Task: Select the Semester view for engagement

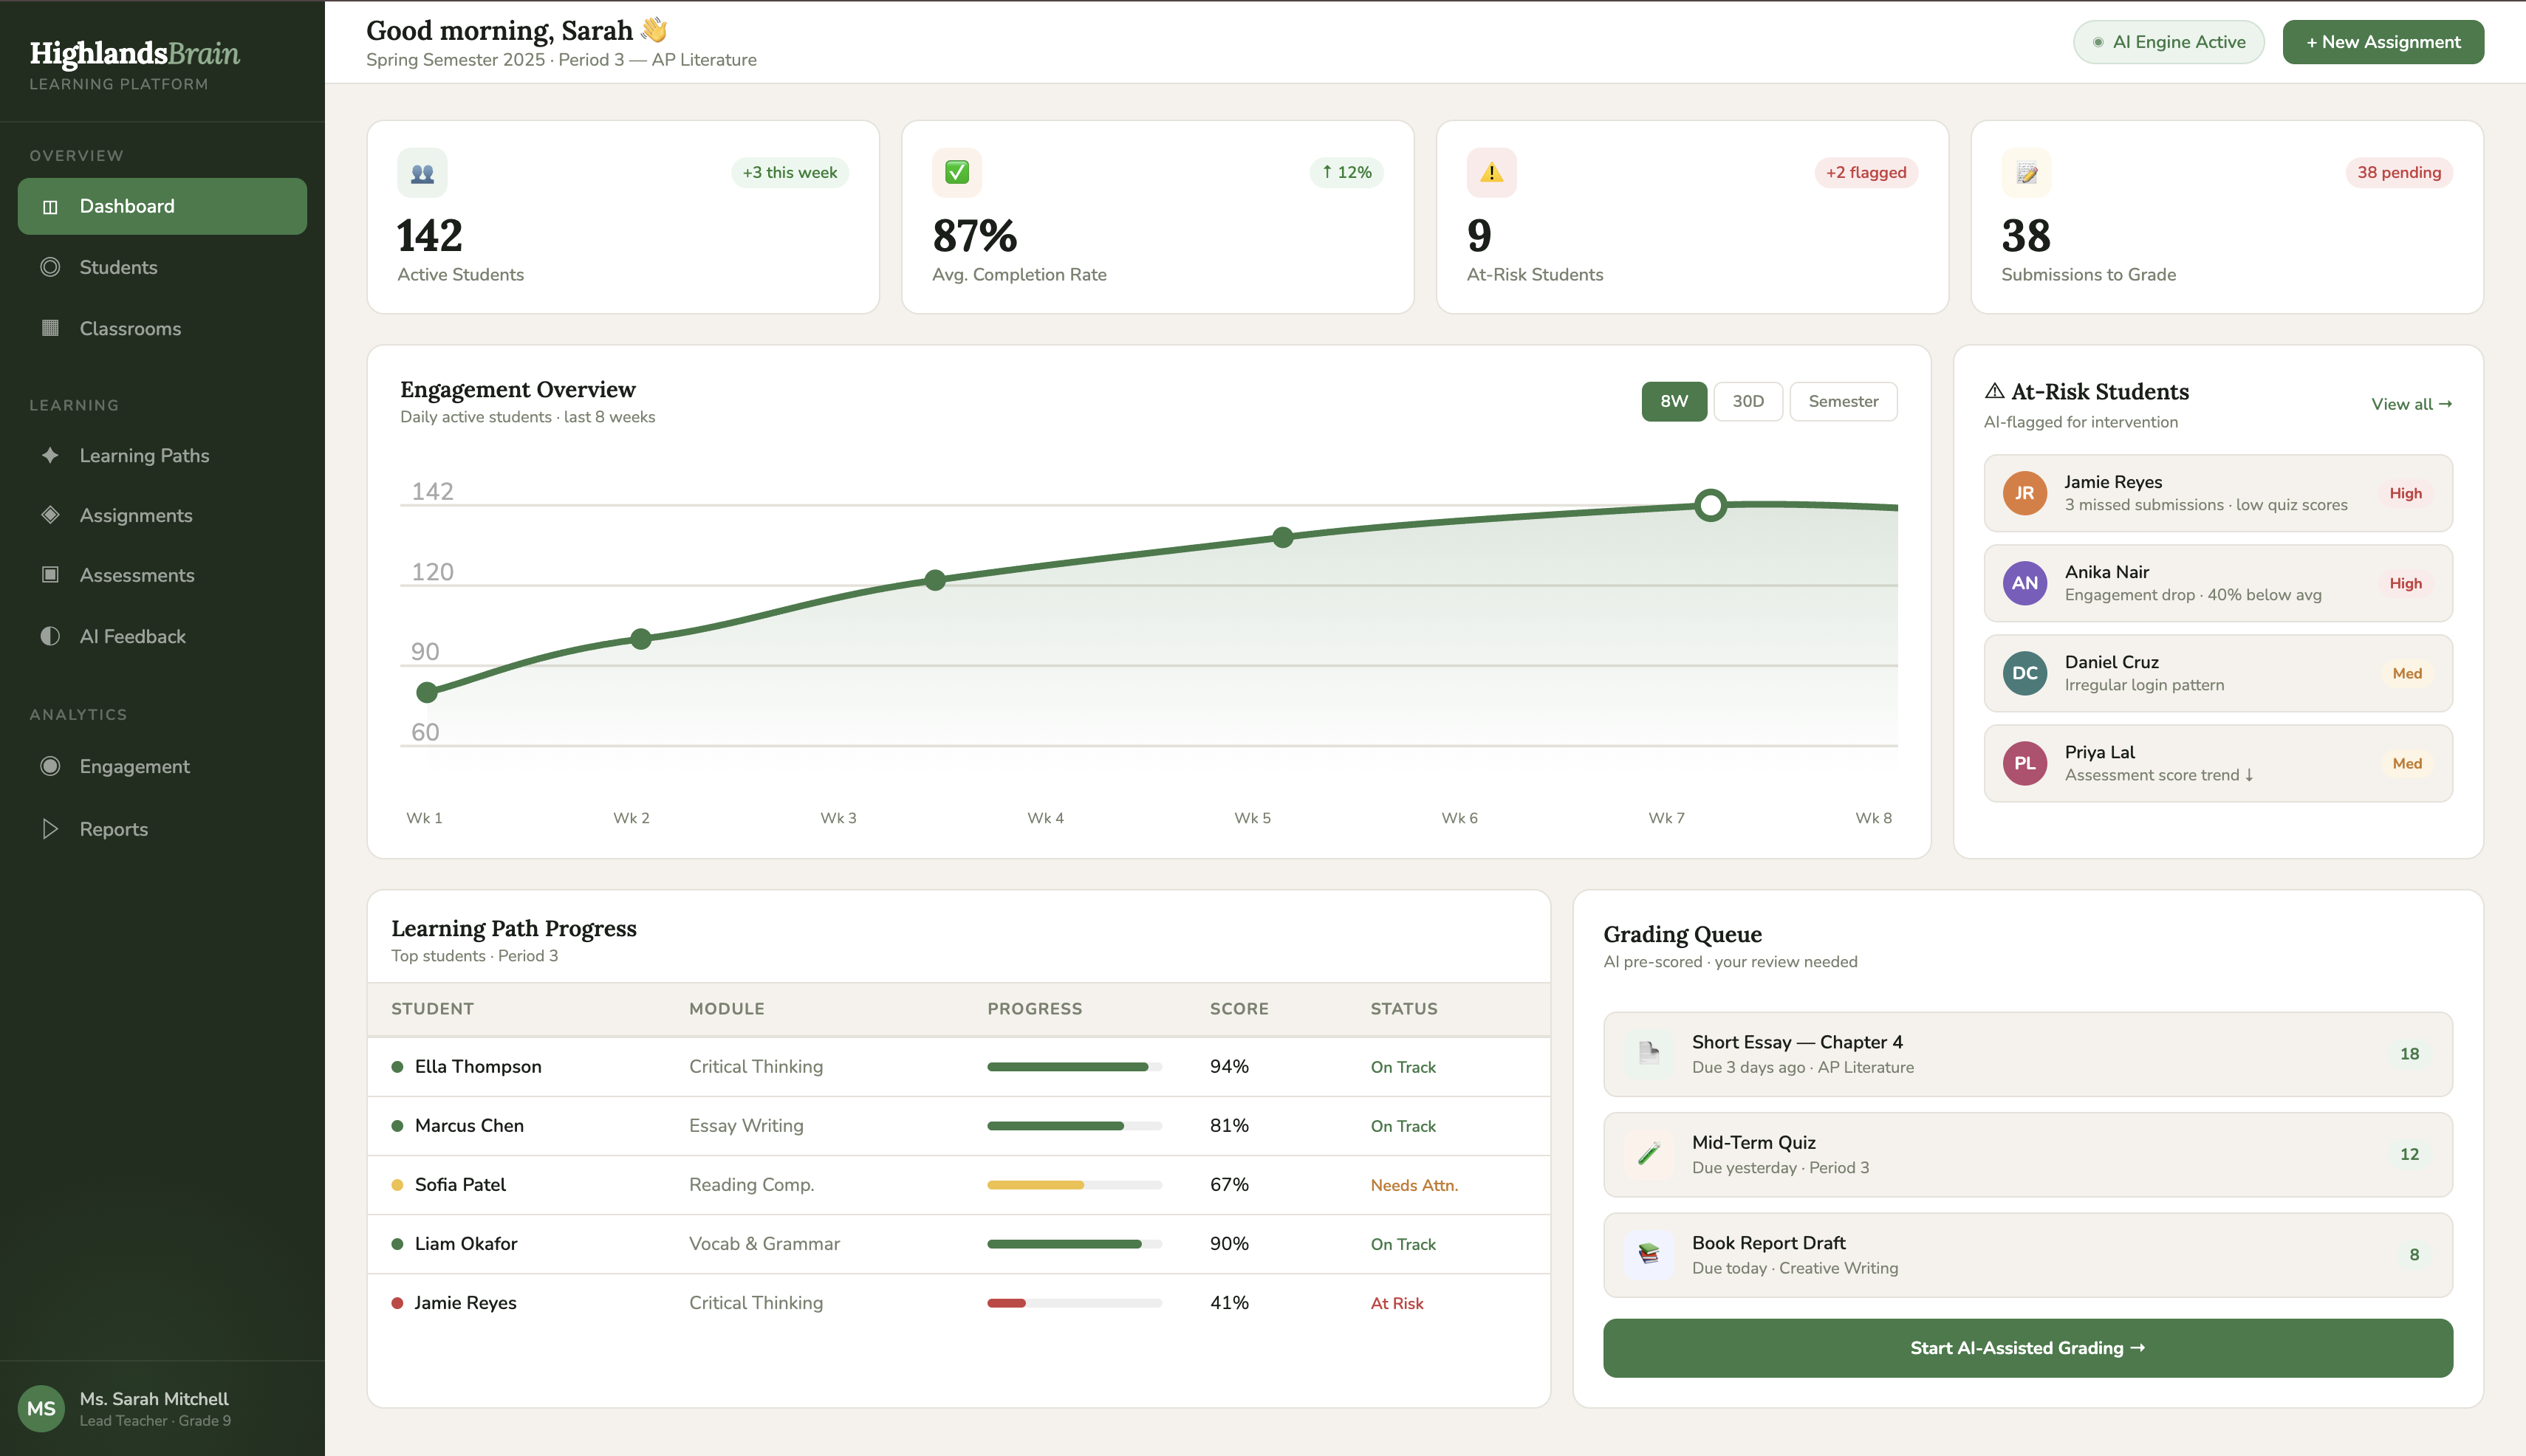Action: (1843, 401)
